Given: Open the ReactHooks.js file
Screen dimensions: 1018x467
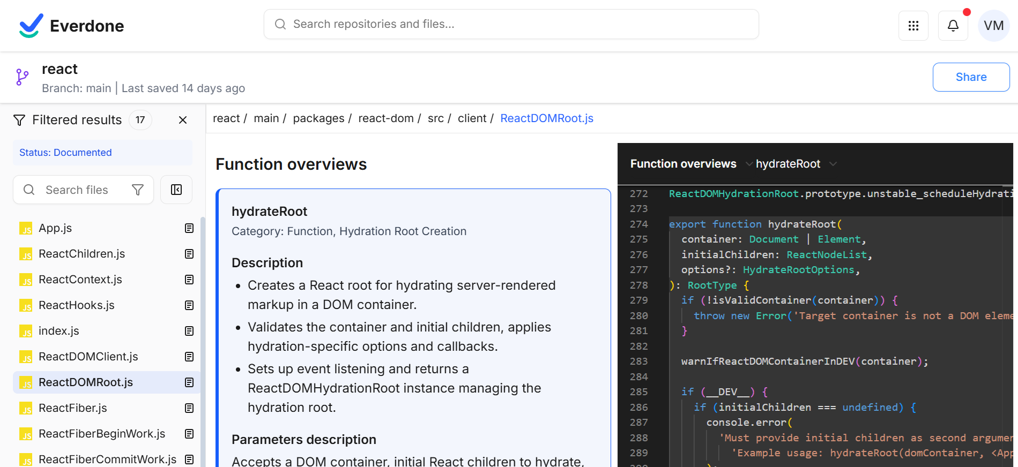Looking at the screenshot, I should click(x=106, y=305).
